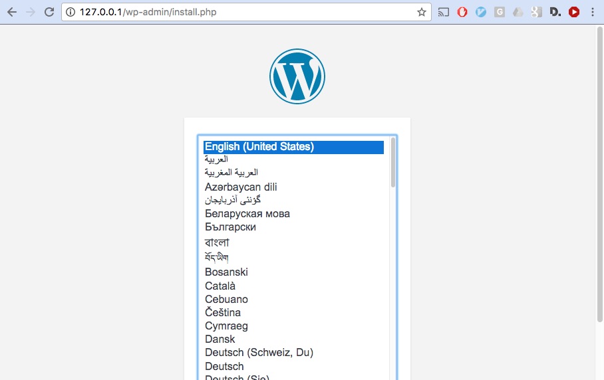Image resolution: width=604 pixels, height=380 pixels.
Task: Select Bosanski language
Action: [x=293, y=272]
